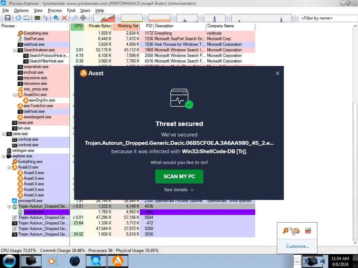
Task: Sort by the Company Name column header
Action: click(231, 26)
